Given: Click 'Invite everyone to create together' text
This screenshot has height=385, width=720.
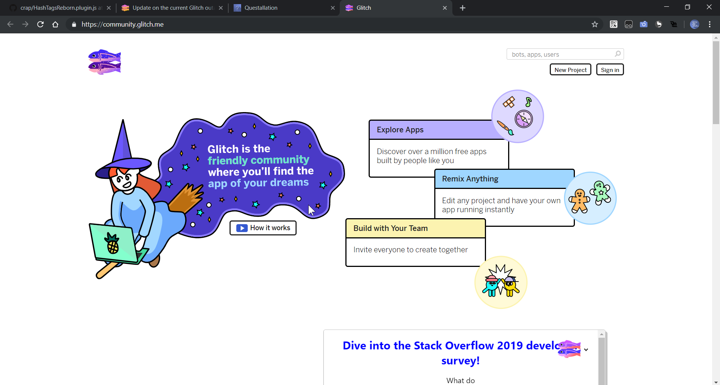Looking at the screenshot, I should pos(411,250).
